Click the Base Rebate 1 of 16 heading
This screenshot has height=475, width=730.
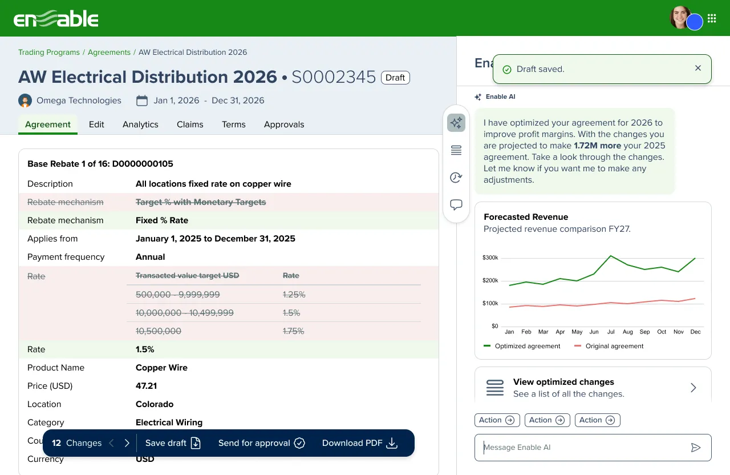[100, 164]
